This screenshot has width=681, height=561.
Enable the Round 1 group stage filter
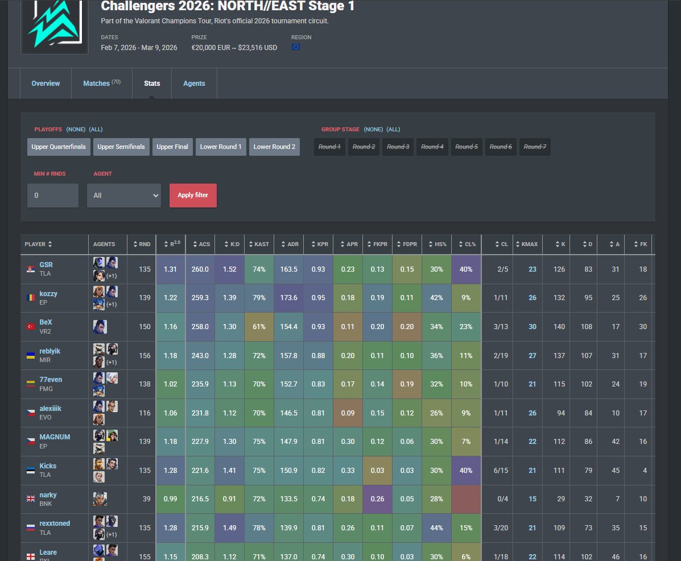[329, 147]
